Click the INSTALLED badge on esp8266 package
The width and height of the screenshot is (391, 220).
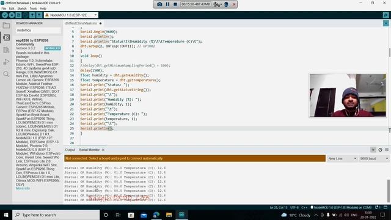click(x=53, y=48)
